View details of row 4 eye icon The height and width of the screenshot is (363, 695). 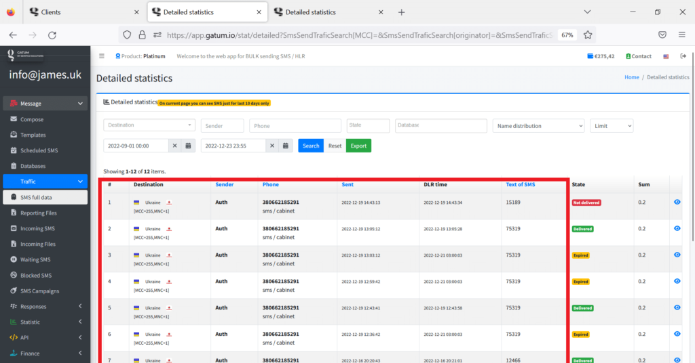click(x=677, y=281)
